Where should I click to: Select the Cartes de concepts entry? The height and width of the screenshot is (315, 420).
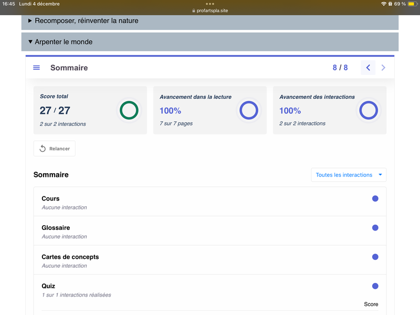[x=70, y=257]
